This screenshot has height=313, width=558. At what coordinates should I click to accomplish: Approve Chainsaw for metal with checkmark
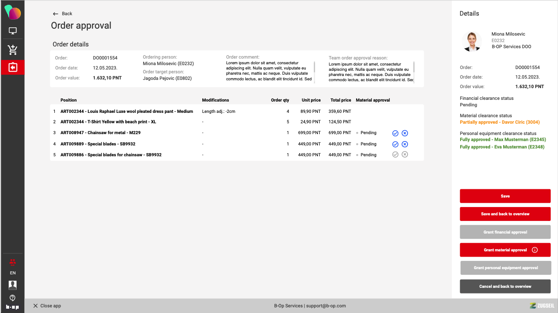point(395,133)
